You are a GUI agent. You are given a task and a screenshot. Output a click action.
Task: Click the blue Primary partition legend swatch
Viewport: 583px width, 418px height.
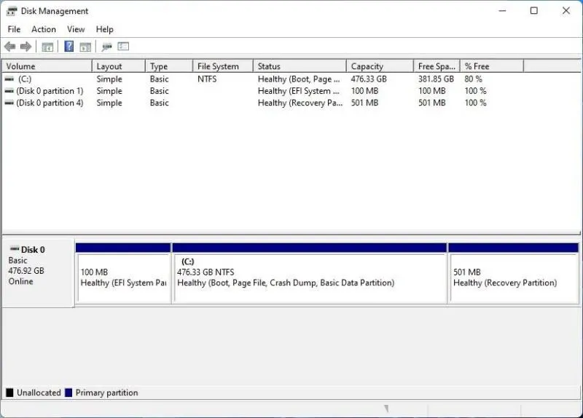pyautogui.click(x=69, y=393)
